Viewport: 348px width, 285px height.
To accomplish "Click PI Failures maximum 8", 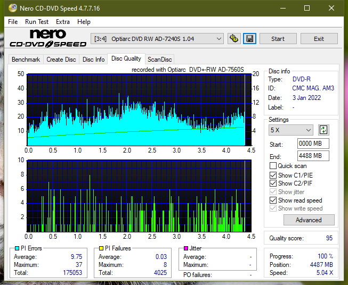I will [x=165, y=265].
